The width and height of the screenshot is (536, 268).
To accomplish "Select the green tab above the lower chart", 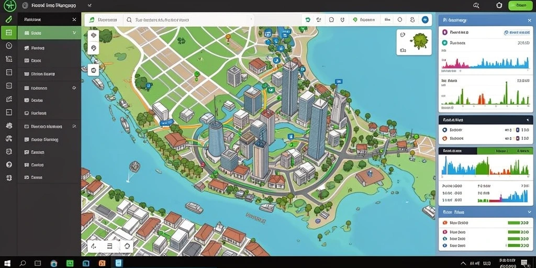I will pyautogui.click(x=505, y=151).
